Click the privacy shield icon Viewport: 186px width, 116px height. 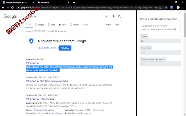click(31, 41)
